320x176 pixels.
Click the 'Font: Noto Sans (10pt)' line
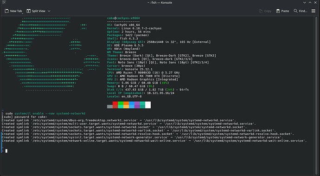click(x=158, y=62)
